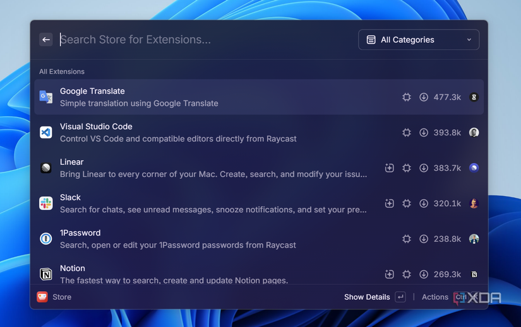Click the download icon in Linear row
The image size is (521, 327).
coord(424,168)
